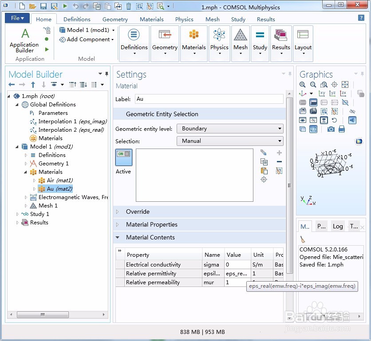Click the Save disk icon in title toolbar
This screenshot has width=371, height=341.
(x=43, y=6)
